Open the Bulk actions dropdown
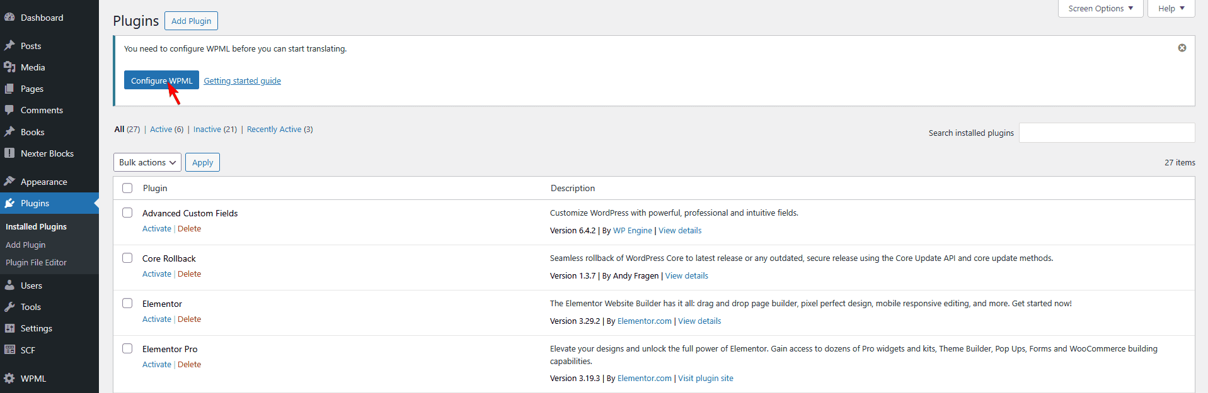1208x393 pixels. (147, 162)
